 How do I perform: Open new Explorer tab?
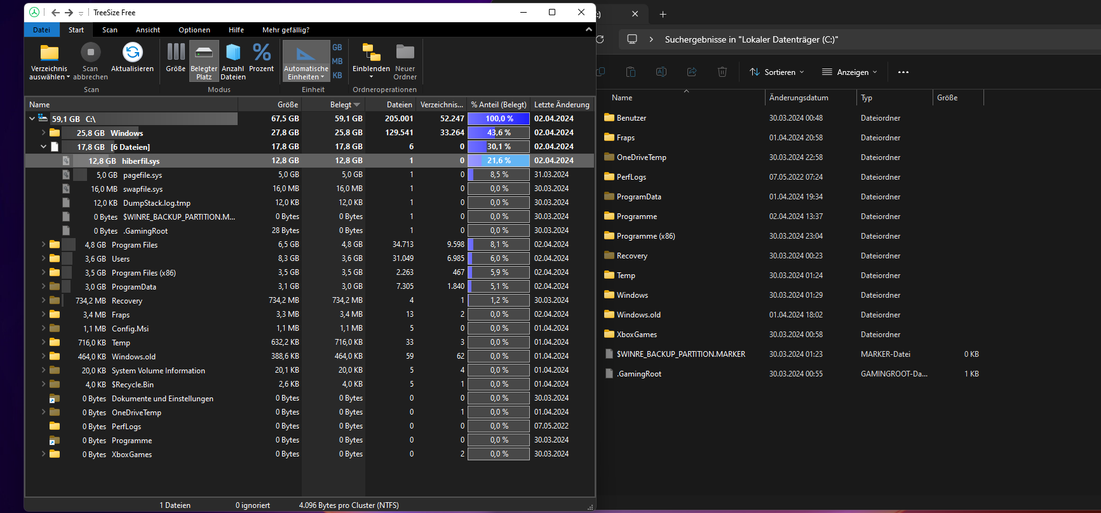(x=663, y=14)
